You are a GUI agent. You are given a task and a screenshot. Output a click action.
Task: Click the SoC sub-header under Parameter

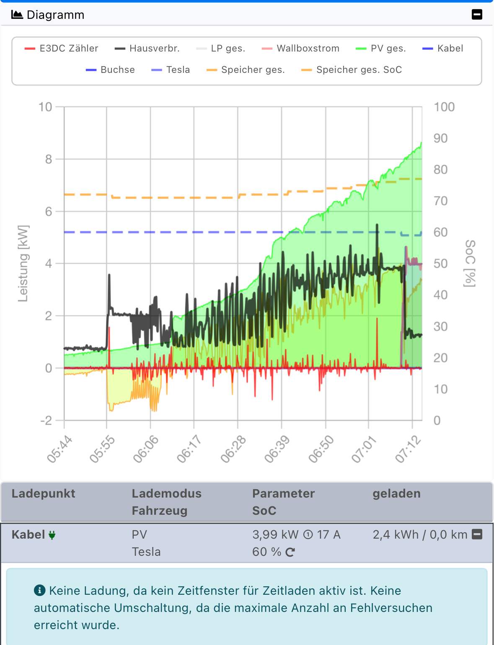click(x=264, y=511)
